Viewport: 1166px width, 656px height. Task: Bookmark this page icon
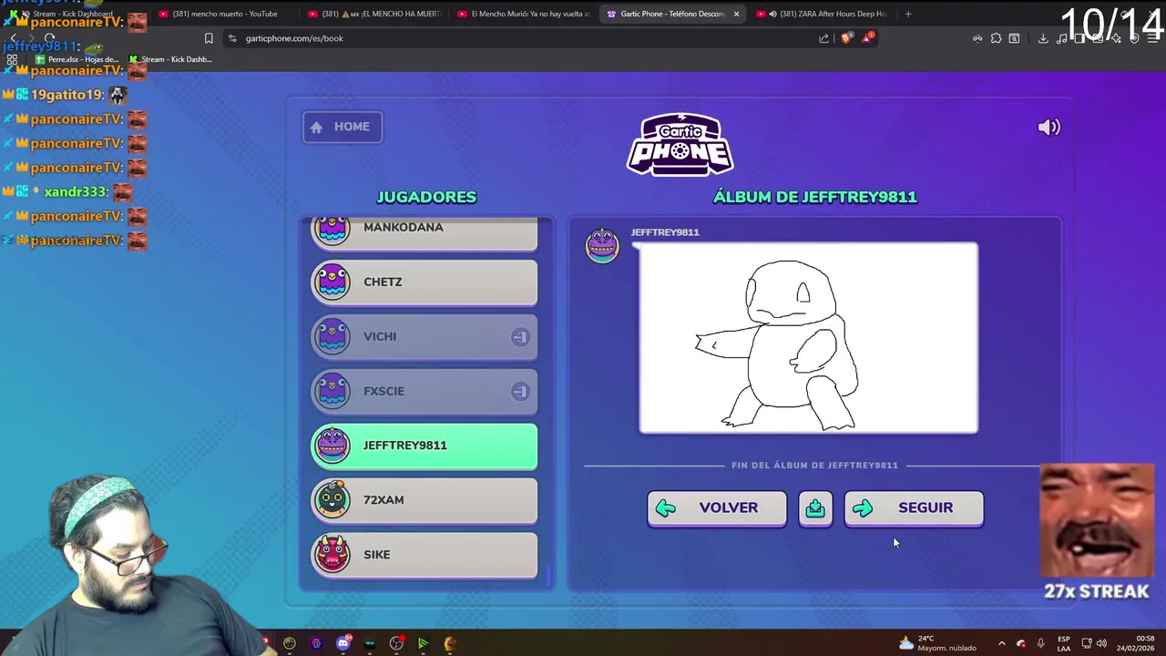click(209, 38)
